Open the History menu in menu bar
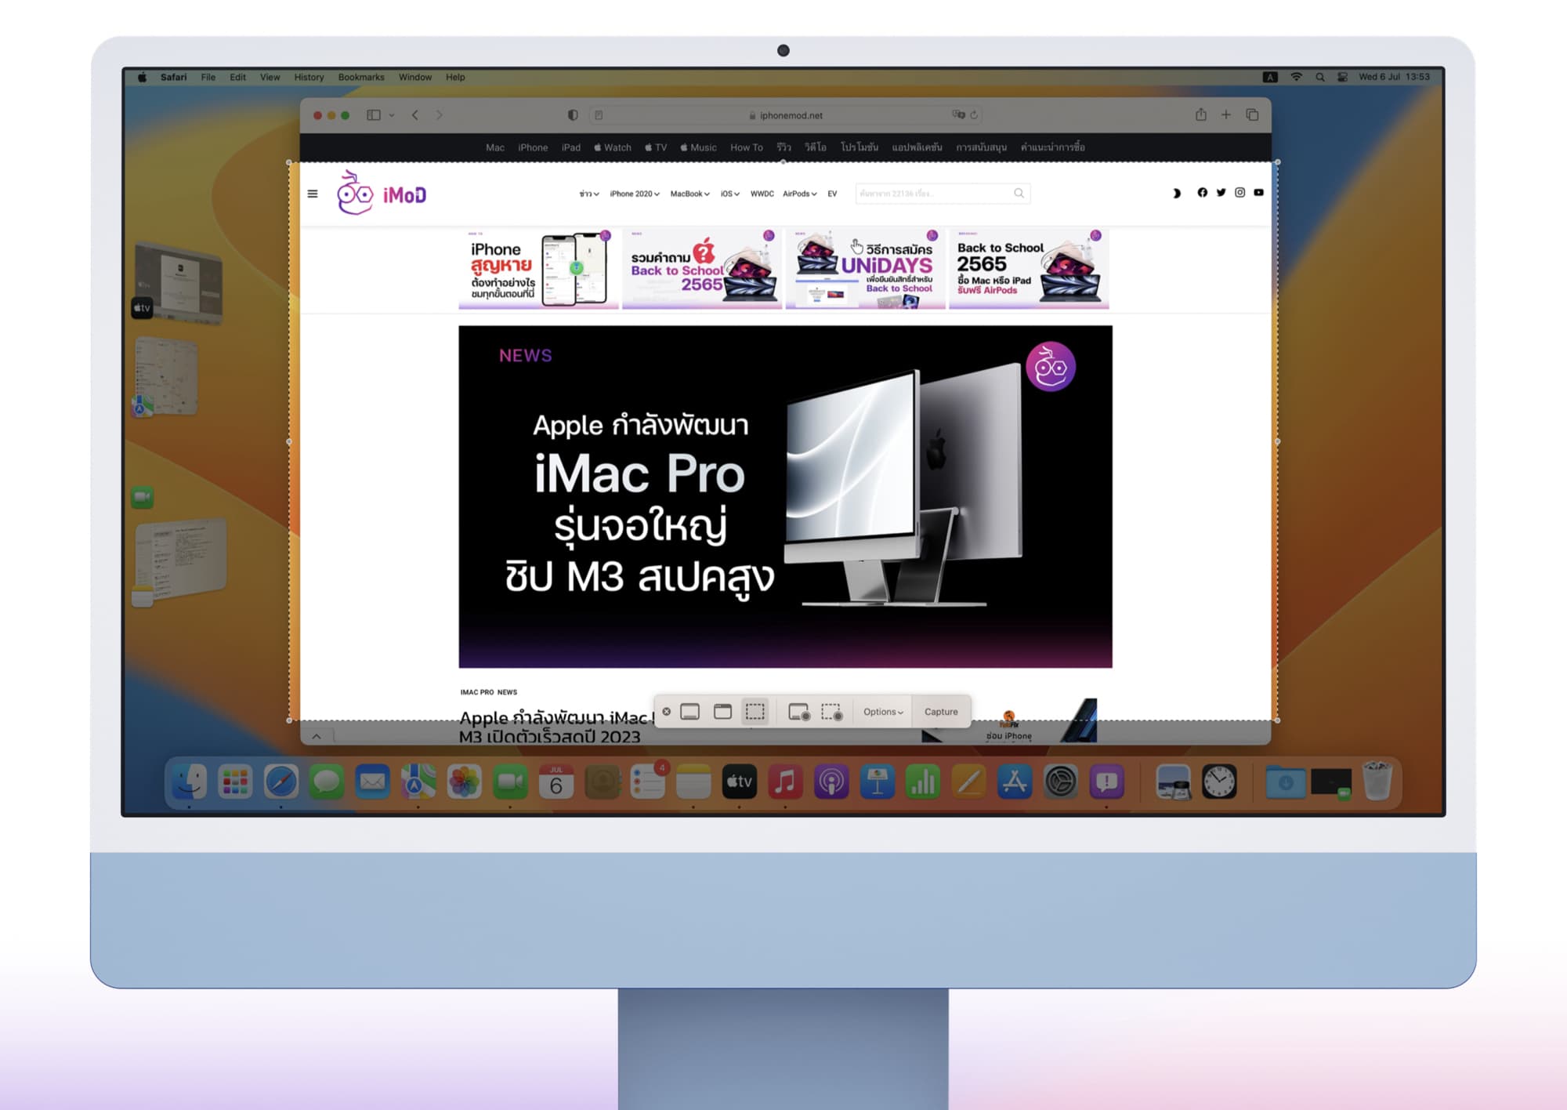Viewport: 1567px width, 1110px height. coord(309,77)
